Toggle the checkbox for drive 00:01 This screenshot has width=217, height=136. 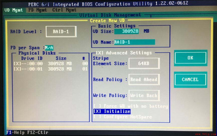(17, 69)
